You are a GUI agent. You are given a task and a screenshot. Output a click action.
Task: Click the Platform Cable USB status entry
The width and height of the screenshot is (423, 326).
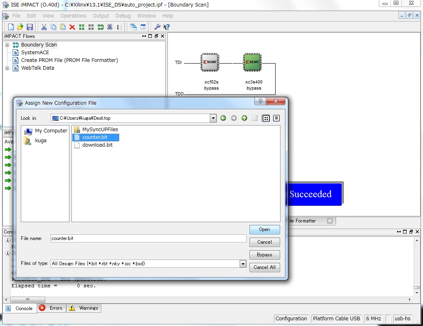[336, 319]
